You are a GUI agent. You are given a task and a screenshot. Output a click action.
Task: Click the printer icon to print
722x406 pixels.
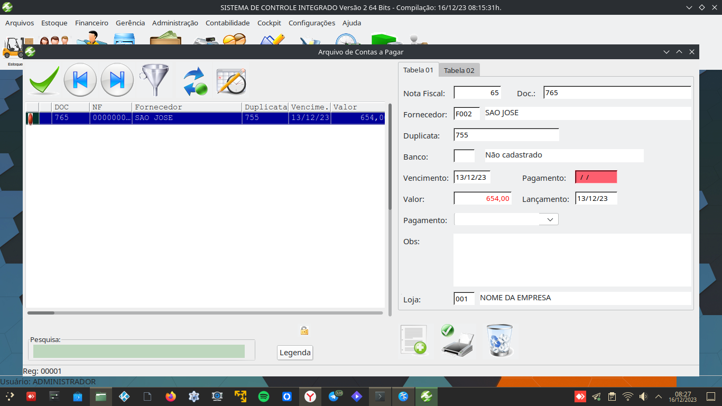(x=458, y=341)
